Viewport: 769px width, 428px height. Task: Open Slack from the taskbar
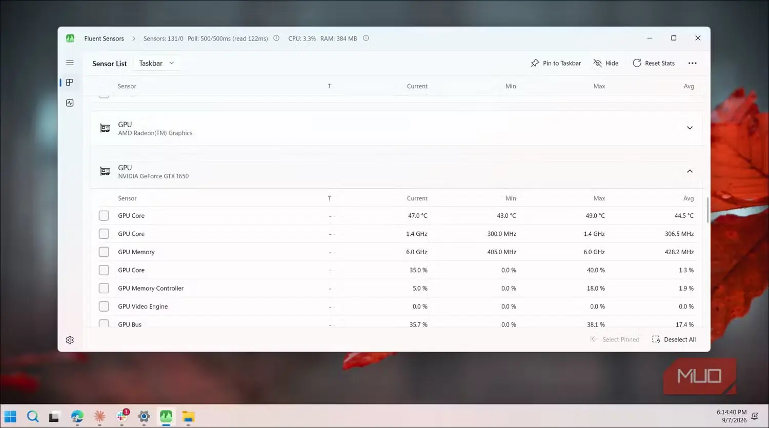(x=122, y=416)
